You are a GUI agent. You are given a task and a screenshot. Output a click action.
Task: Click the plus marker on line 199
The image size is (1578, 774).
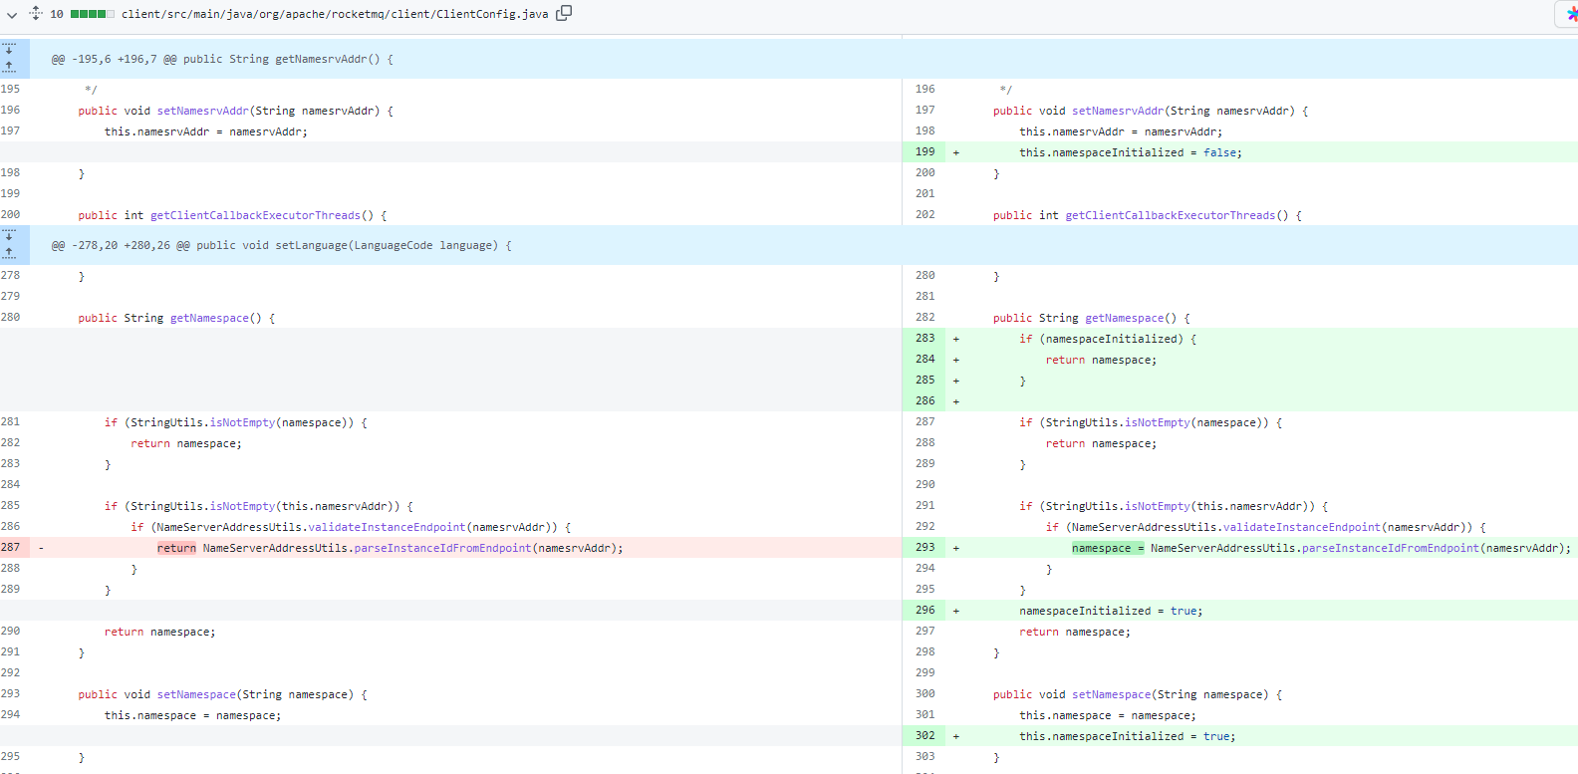[x=956, y=153]
